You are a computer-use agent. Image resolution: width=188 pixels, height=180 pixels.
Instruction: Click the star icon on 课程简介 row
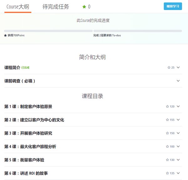pyautogui.click(x=169, y=68)
